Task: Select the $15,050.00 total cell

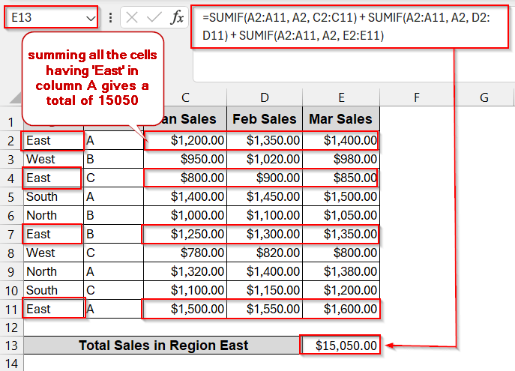Action: click(341, 345)
